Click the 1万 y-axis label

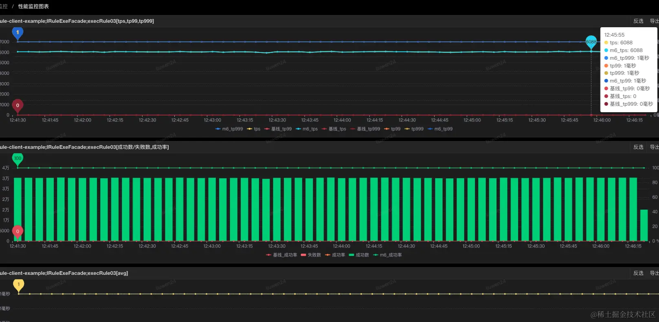click(x=6, y=220)
